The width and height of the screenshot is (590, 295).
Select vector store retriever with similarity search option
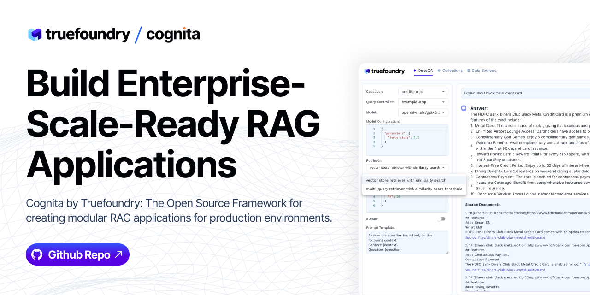(414, 180)
